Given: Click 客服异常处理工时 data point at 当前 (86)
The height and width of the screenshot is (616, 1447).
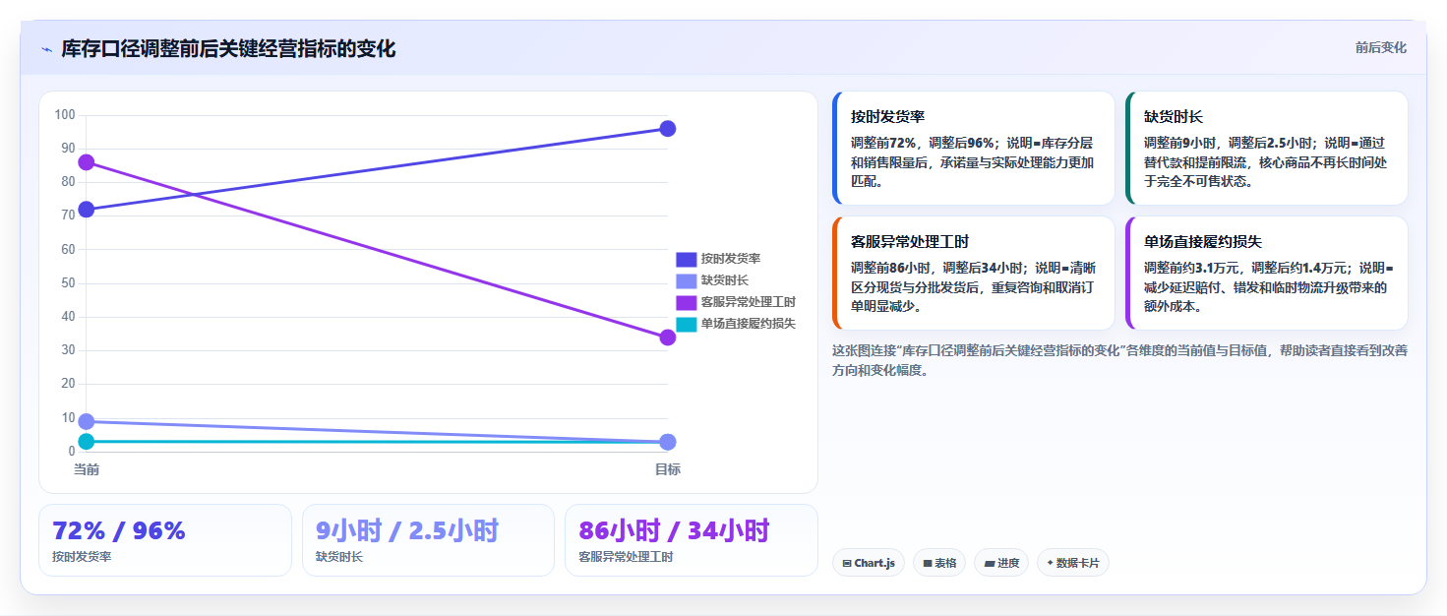Looking at the screenshot, I should (87, 161).
